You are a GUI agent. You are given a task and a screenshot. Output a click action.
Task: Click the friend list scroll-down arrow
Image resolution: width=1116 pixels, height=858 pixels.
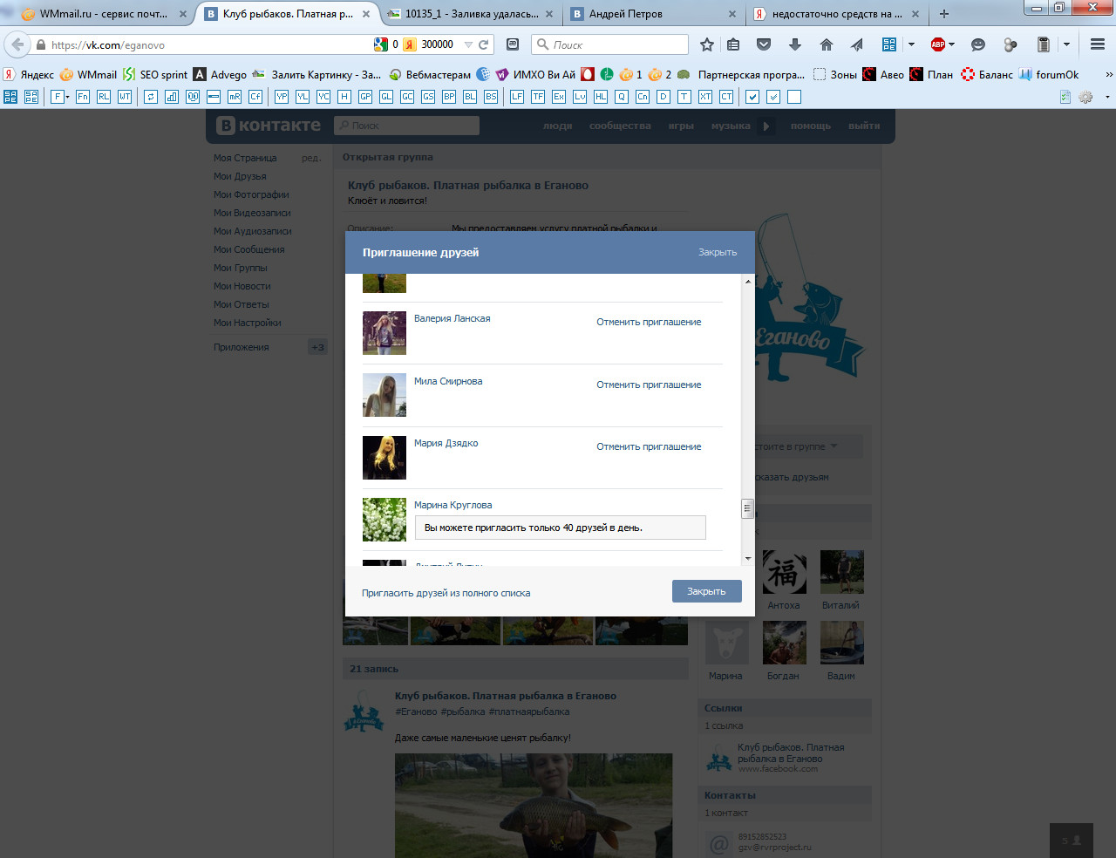(x=747, y=559)
